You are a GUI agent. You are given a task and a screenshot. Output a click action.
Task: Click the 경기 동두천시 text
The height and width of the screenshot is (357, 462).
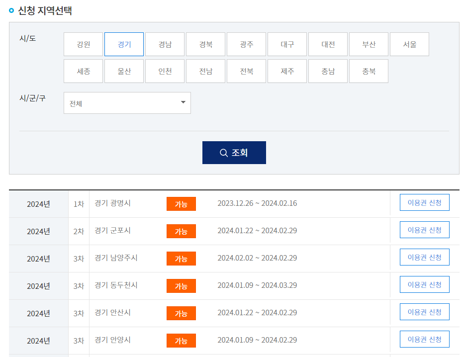[116, 285]
